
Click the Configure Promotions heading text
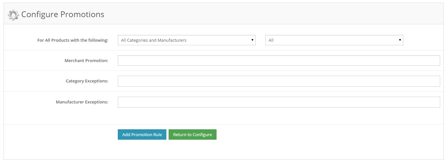pyautogui.click(x=63, y=15)
